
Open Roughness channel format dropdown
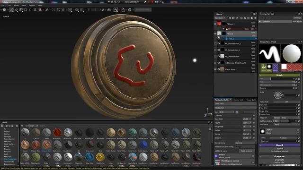click(247, 127)
